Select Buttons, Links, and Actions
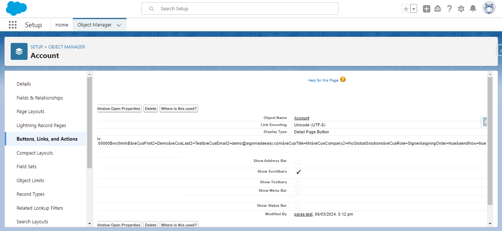 point(47,139)
